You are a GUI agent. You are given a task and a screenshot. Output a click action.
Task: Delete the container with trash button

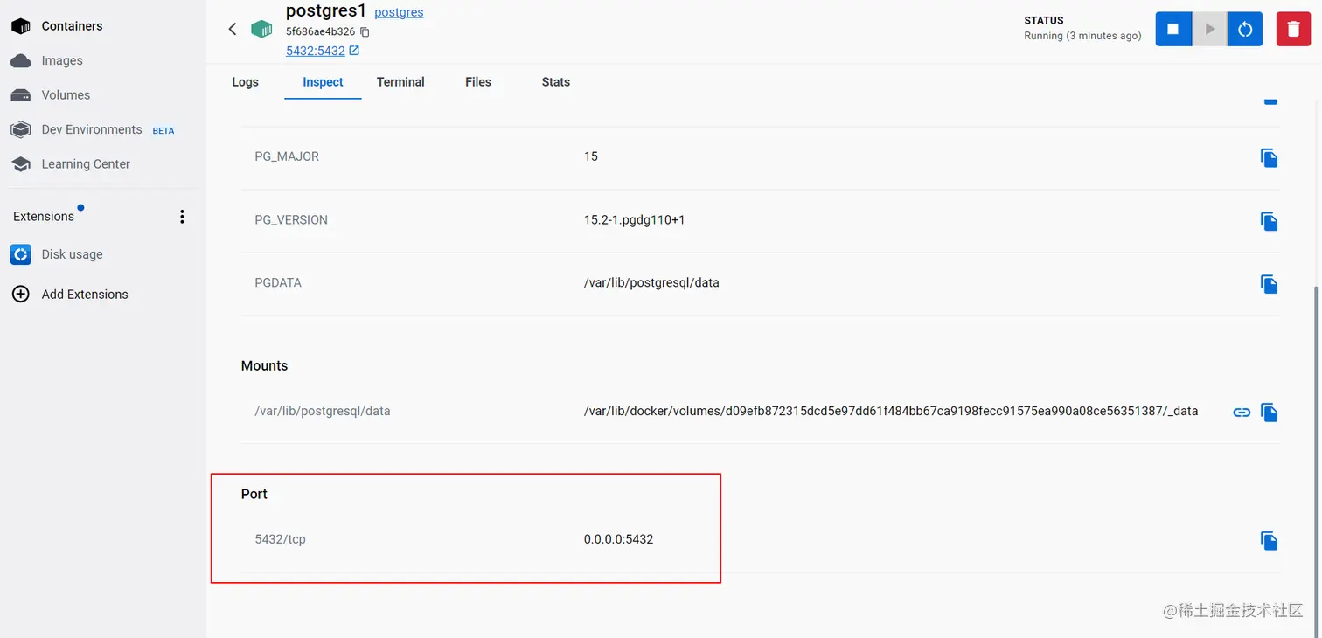point(1293,29)
